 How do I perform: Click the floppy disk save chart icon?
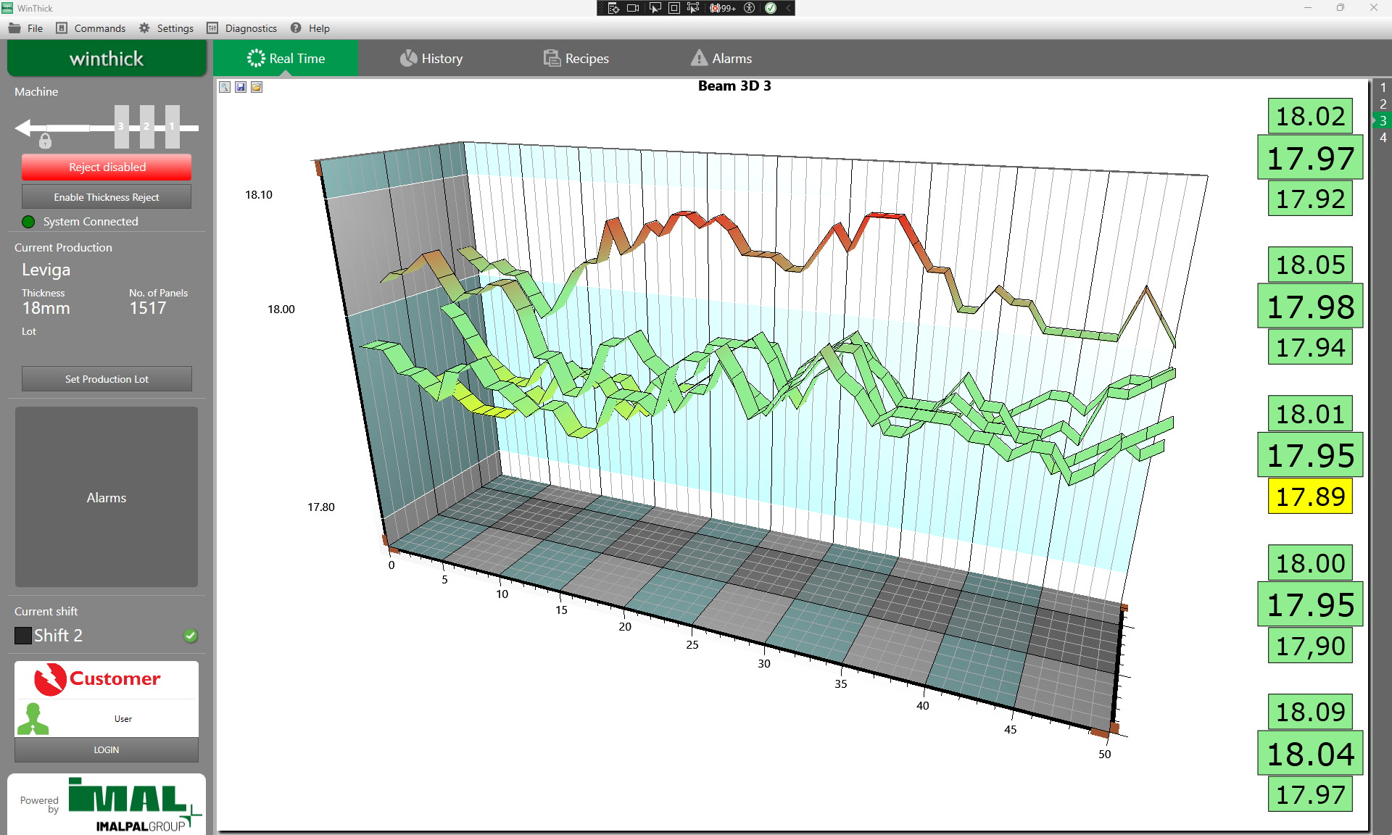tap(241, 87)
